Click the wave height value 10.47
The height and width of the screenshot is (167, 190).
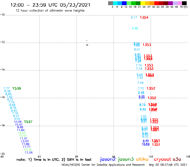(x=19, y=125)
